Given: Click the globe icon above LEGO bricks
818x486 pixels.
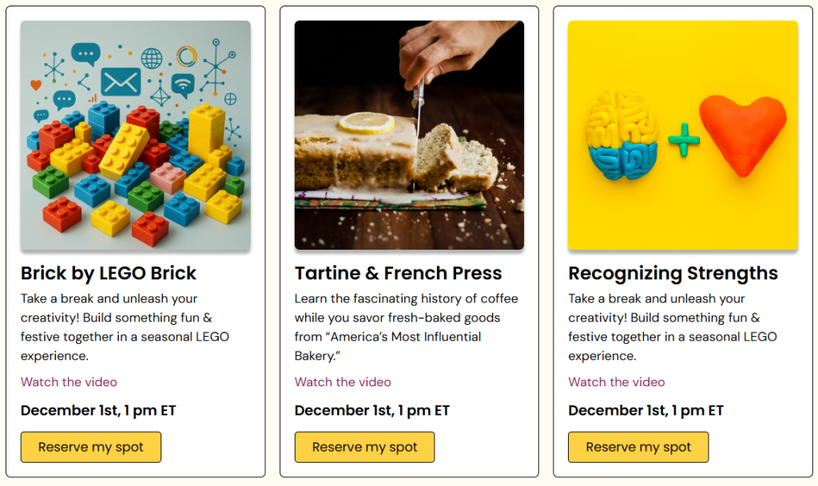Looking at the screenshot, I should 152,57.
